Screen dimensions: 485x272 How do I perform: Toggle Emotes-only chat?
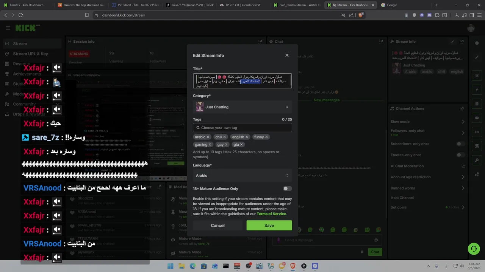[460, 155]
